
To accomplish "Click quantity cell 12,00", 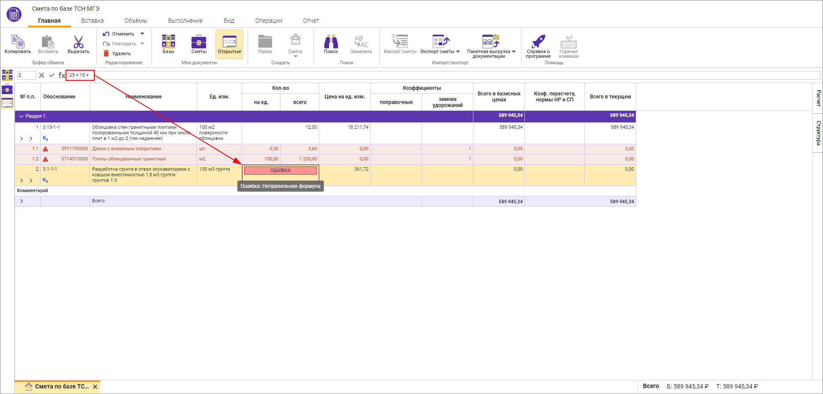I will 280,133.
